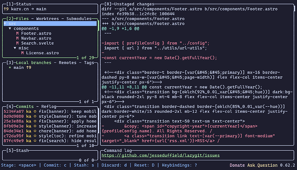
Task: Click circle marker on commit 25e3e88a
Action: tap(35, 121)
